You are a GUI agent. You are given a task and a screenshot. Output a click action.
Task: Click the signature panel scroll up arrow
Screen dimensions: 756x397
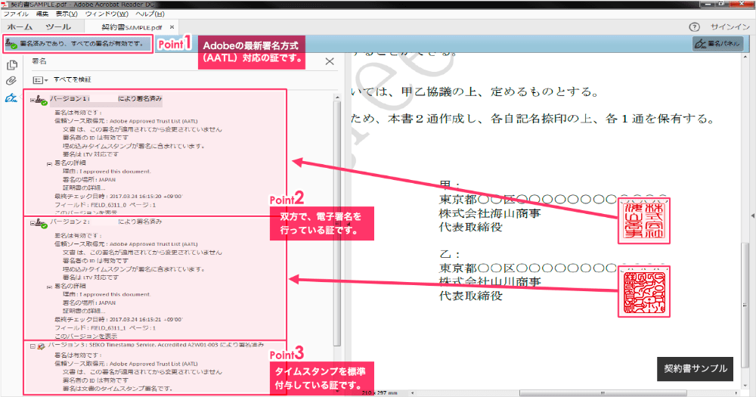[337, 98]
